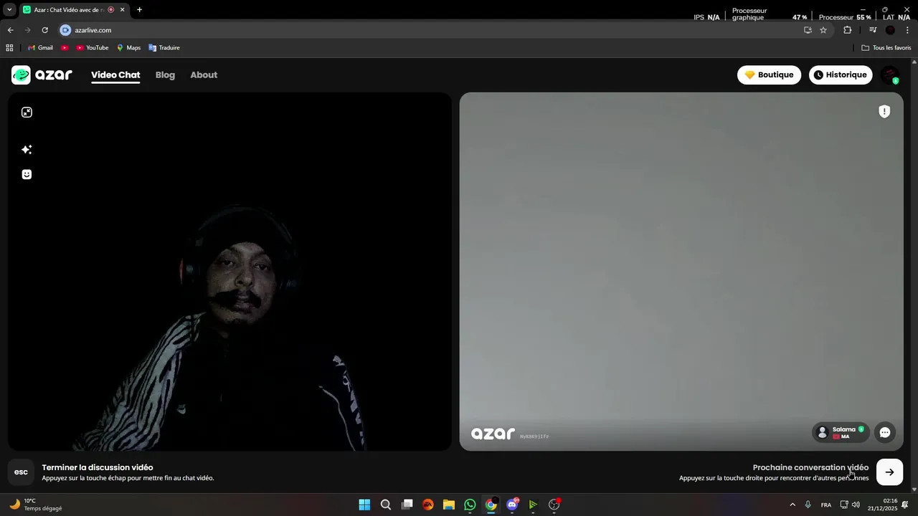918x516 pixels.
Task: Open the Maps bookmark
Action: click(128, 48)
